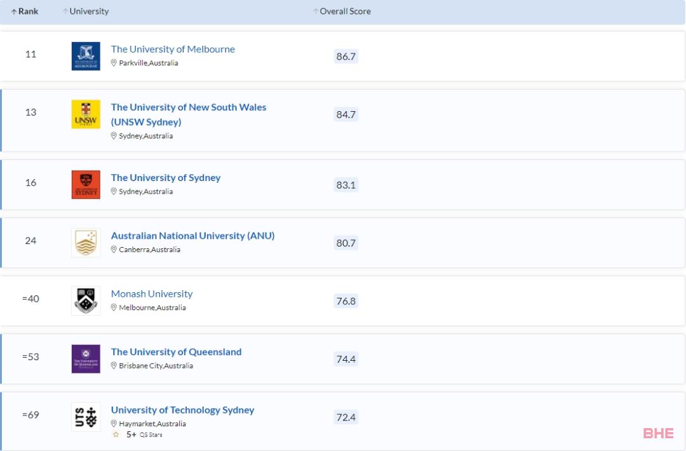
Task: Click the 84.7 overall score
Action: 346,114
